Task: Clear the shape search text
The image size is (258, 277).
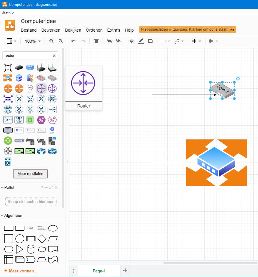Action: pos(54,56)
